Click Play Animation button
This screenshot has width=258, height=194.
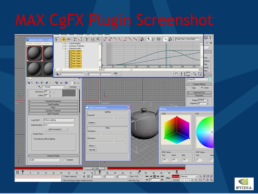coord(155,176)
